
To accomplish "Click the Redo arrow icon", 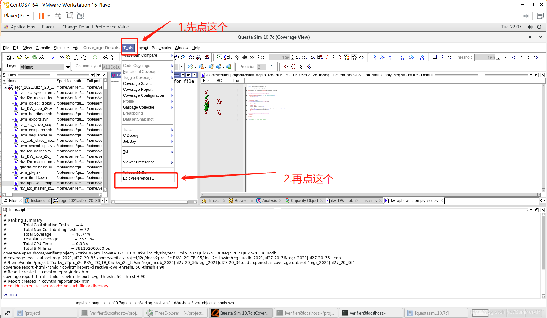I will coord(84,57).
